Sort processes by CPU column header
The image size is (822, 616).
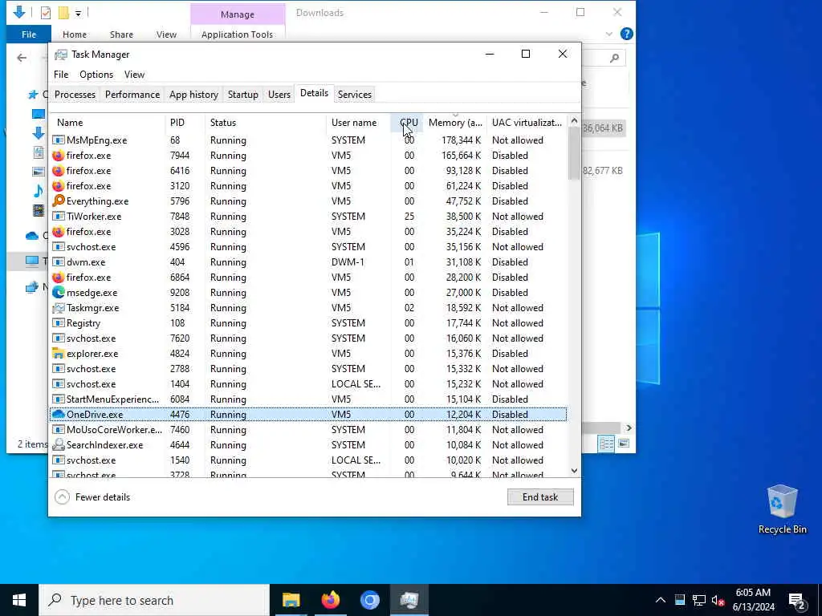point(407,122)
